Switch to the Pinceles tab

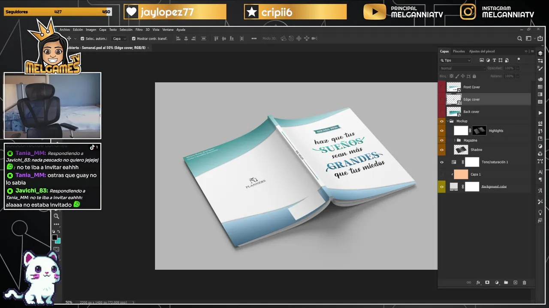pyautogui.click(x=459, y=51)
